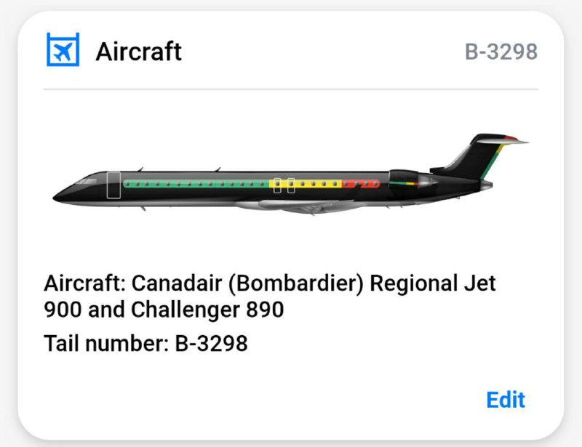This screenshot has width=582, height=447.
Task: Click the green window stripe on fuselage
Action: point(196,183)
